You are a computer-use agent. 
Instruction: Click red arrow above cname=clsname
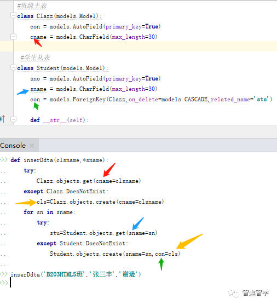(x=109, y=170)
